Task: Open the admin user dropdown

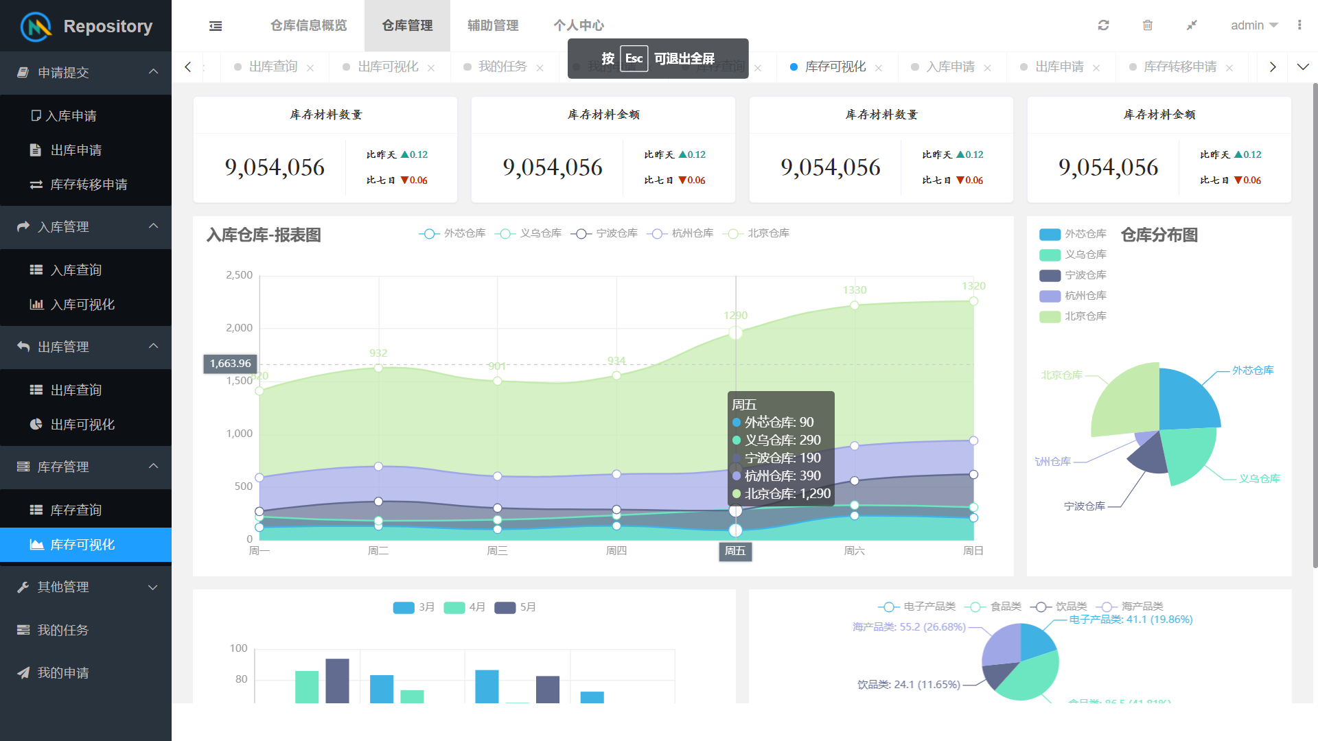Action: coord(1253,25)
